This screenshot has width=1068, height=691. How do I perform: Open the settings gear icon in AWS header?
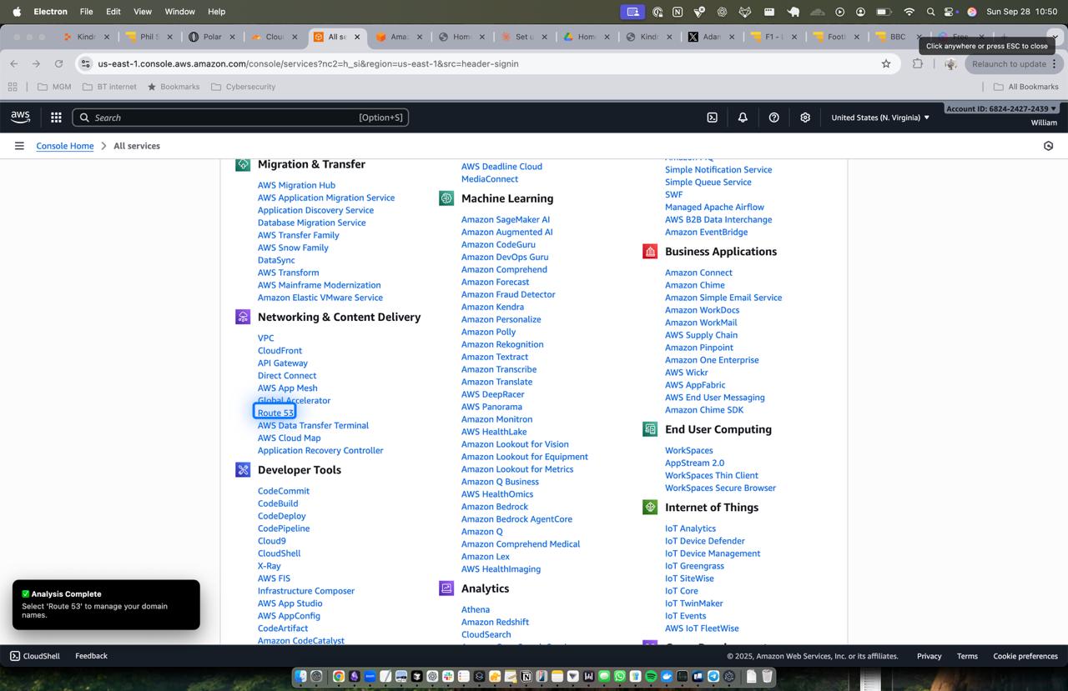[x=804, y=118]
